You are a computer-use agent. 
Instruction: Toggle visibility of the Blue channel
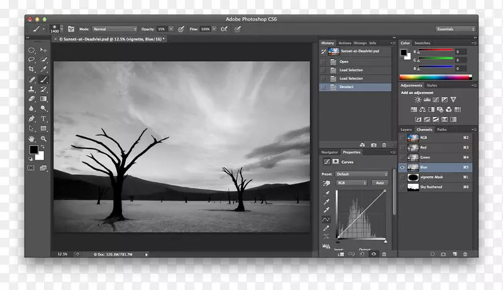tap(402, 167)
